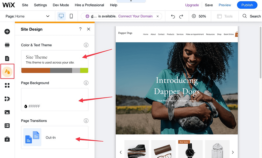
Task: Click Save in the top bar
Action: click(209, 5)
